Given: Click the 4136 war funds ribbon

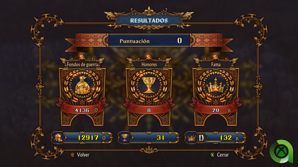Looking at the screenshot, I should 82,109.
